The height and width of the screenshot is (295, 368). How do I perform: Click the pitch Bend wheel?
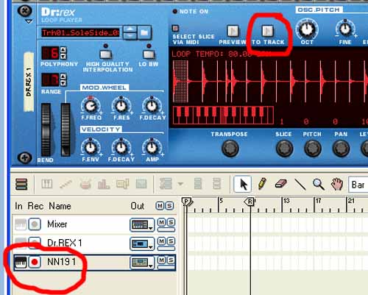(x=46, y=129)
